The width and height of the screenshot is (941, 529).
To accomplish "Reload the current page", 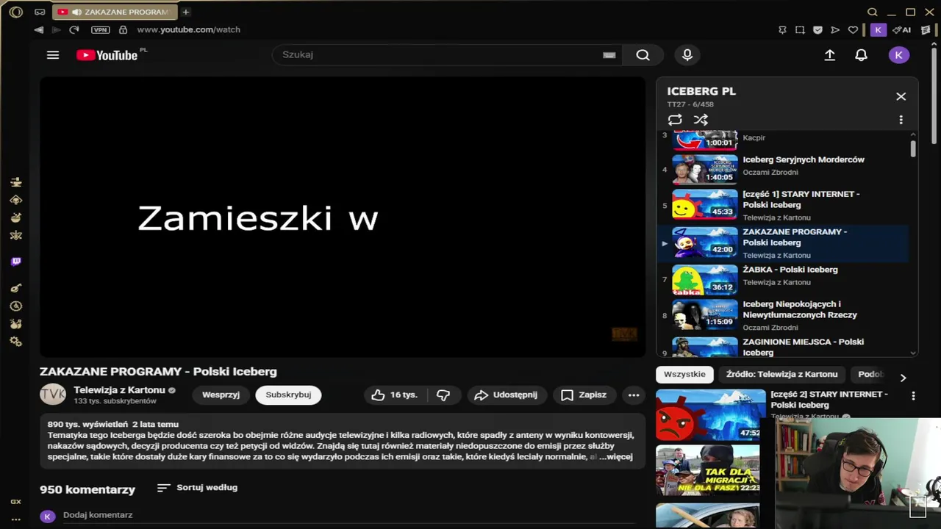I will click(74, 29).
